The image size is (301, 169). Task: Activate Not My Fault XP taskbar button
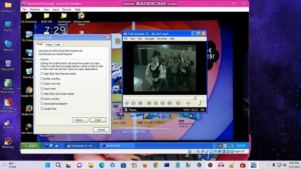pyautogui.click(x=118, y=146)
